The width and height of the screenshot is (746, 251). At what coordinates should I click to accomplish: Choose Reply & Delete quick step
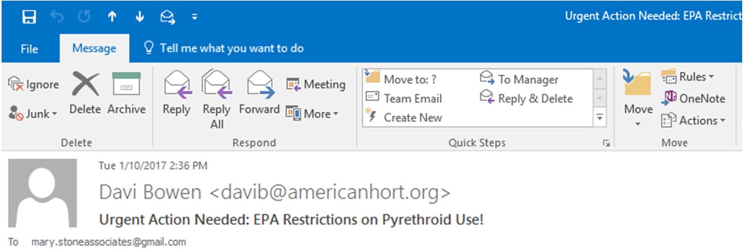point(527,98)
